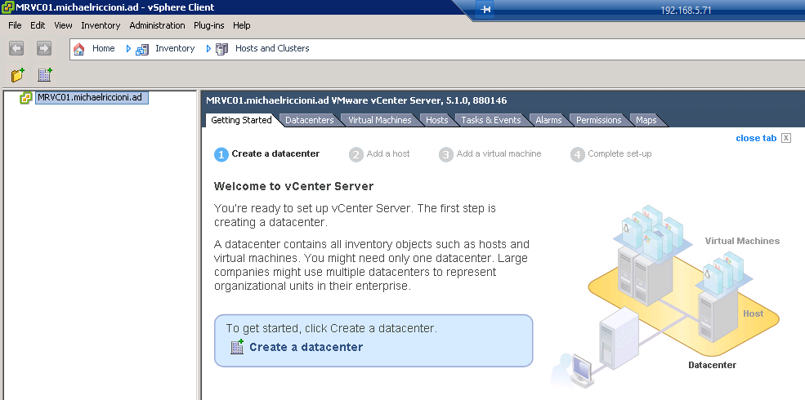Switch to the Hosts tab
Viewport: 805px width, 400px height.
(x=437, y=120)
